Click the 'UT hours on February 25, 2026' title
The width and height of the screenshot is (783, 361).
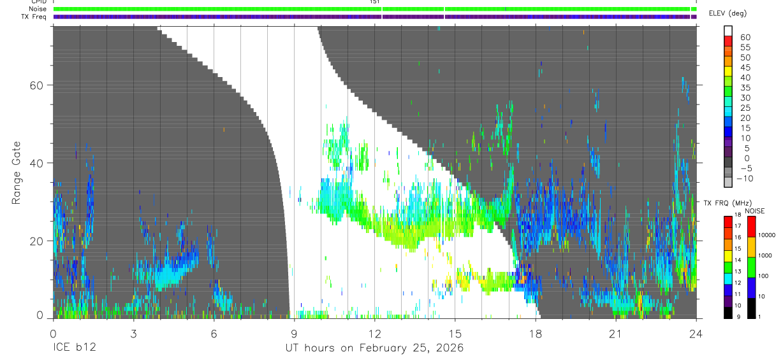click(374, 348)
